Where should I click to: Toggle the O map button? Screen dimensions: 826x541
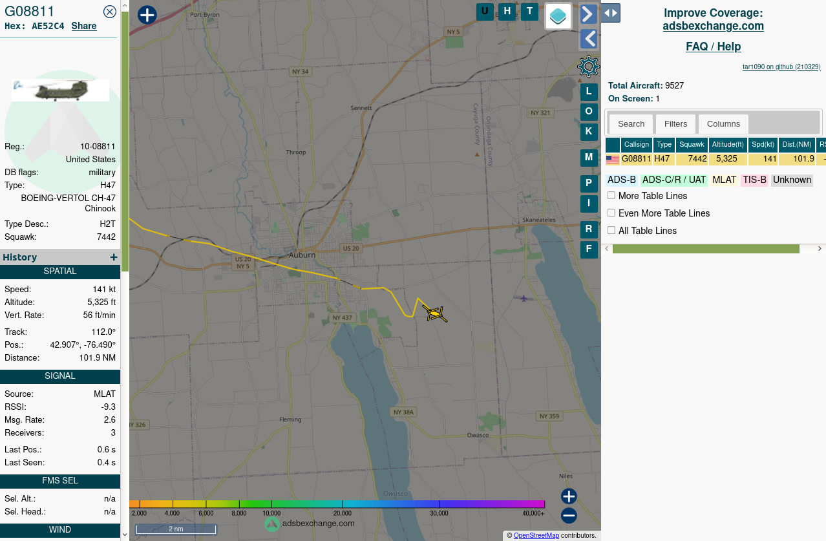[589, 112]
